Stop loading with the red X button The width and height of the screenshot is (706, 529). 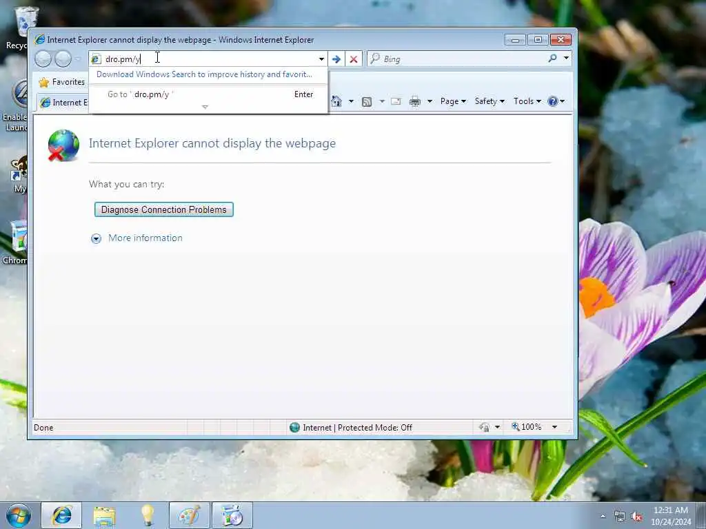point(354,59)
